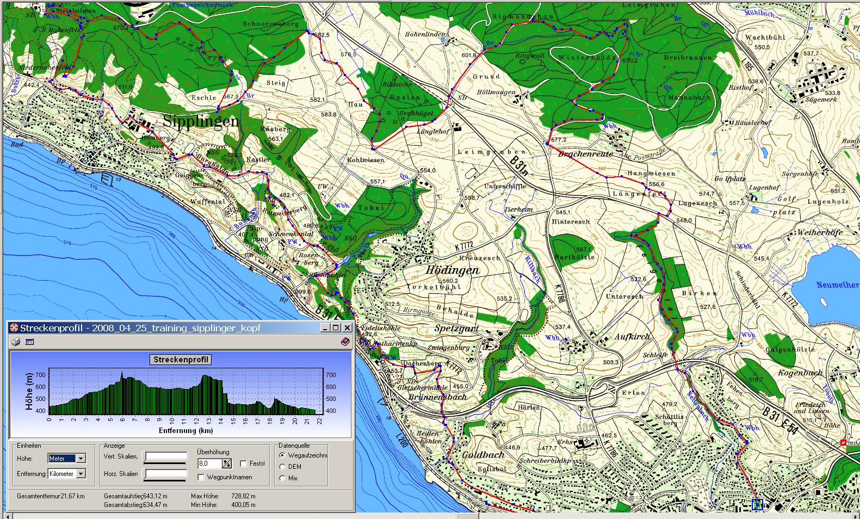Image resolution: width=860 pixels, height=519 pixels.
Task: Click the Streckenprofil window title bar icon
Action: click(x=14, y=328)
